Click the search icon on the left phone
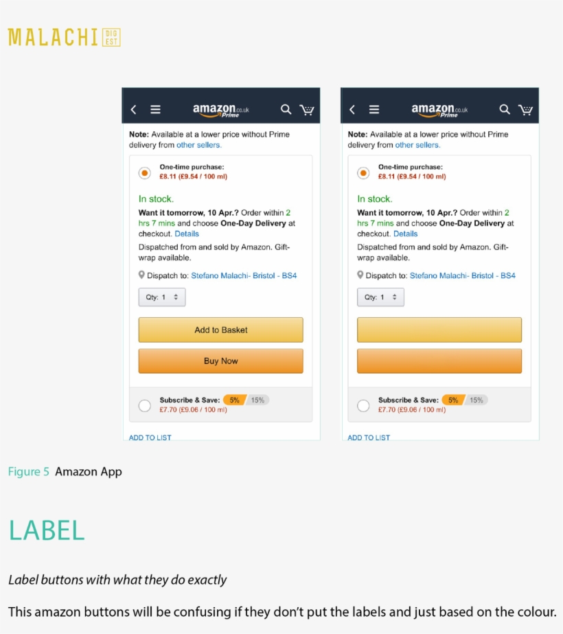 pyautogui.click(x=286, y=109)
